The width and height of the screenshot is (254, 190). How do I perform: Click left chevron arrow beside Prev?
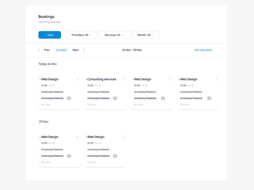tap(39, 50)
